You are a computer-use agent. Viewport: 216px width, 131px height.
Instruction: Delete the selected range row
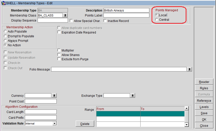coord(85,124)
